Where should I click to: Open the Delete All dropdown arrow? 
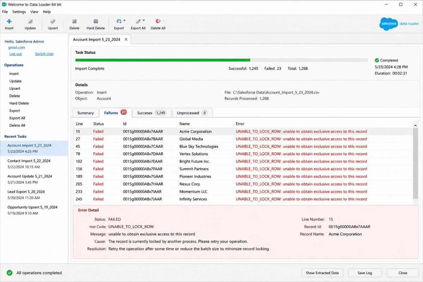tap(163, 21)
